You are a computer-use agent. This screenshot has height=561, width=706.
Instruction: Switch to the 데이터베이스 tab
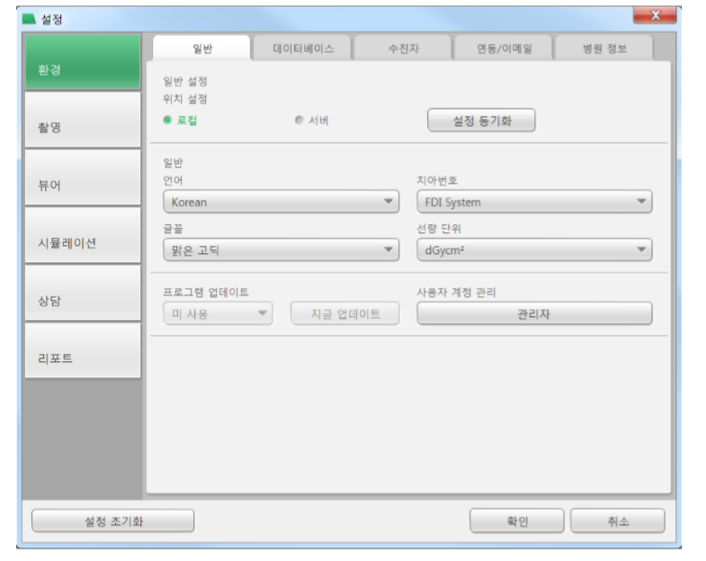coord(302,49)
